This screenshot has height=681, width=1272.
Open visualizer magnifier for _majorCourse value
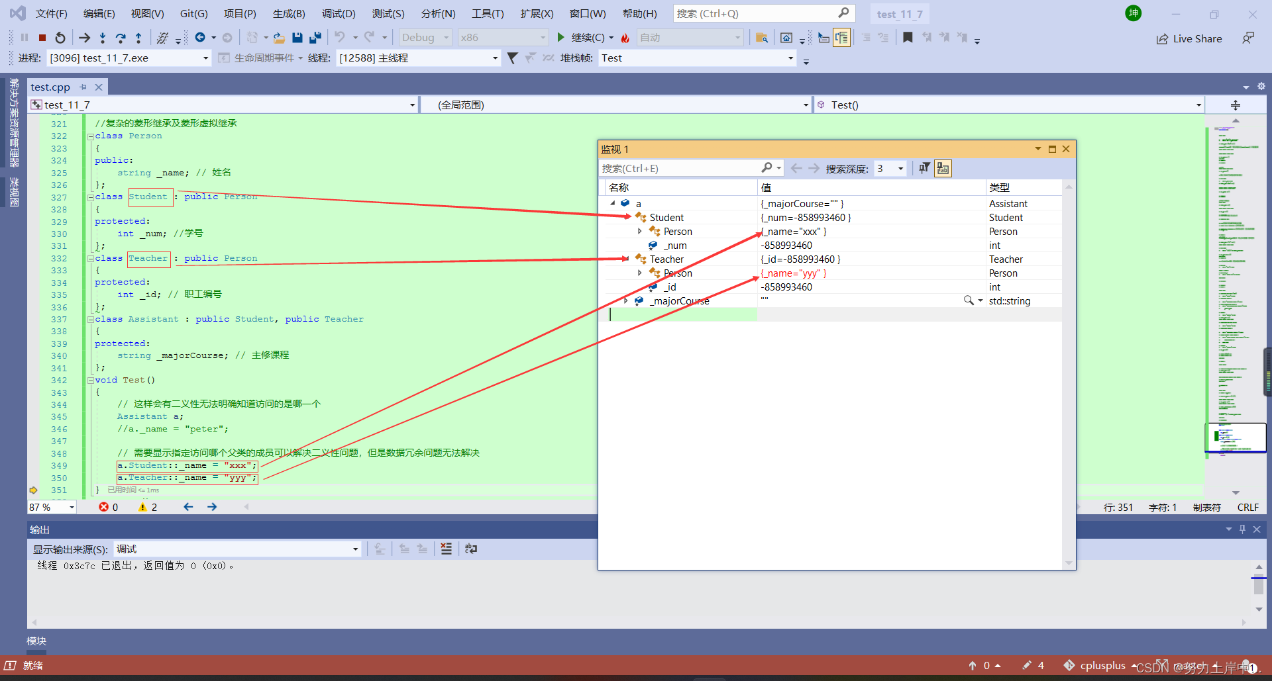pos(969,300)
